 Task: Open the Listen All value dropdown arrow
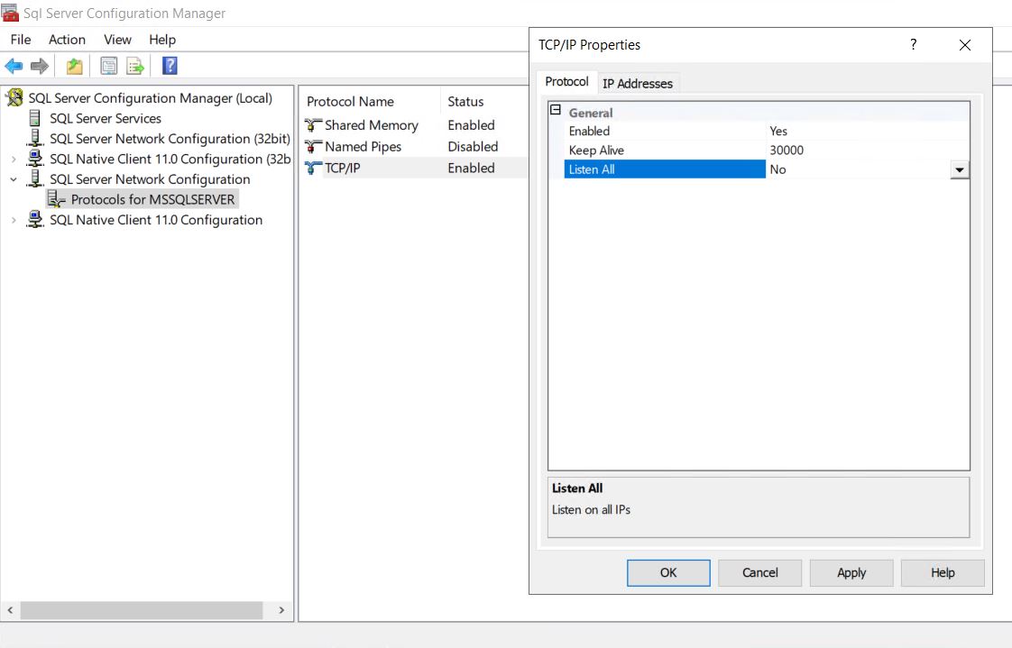(x=959, y=169)
